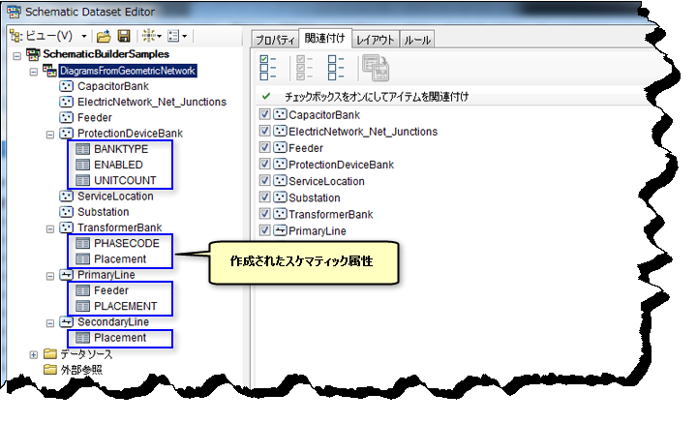Select ElectricNetwork_Net_Junctions in tree
The height and width of the screenshot is (424, 697).
click(x=152, y=102)
